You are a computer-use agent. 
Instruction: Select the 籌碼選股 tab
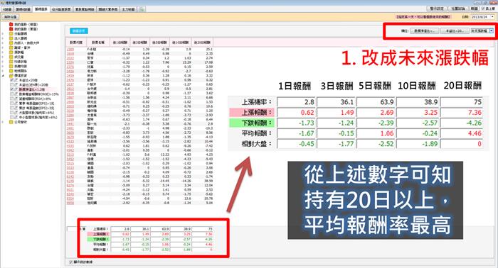tap(41, 9)
